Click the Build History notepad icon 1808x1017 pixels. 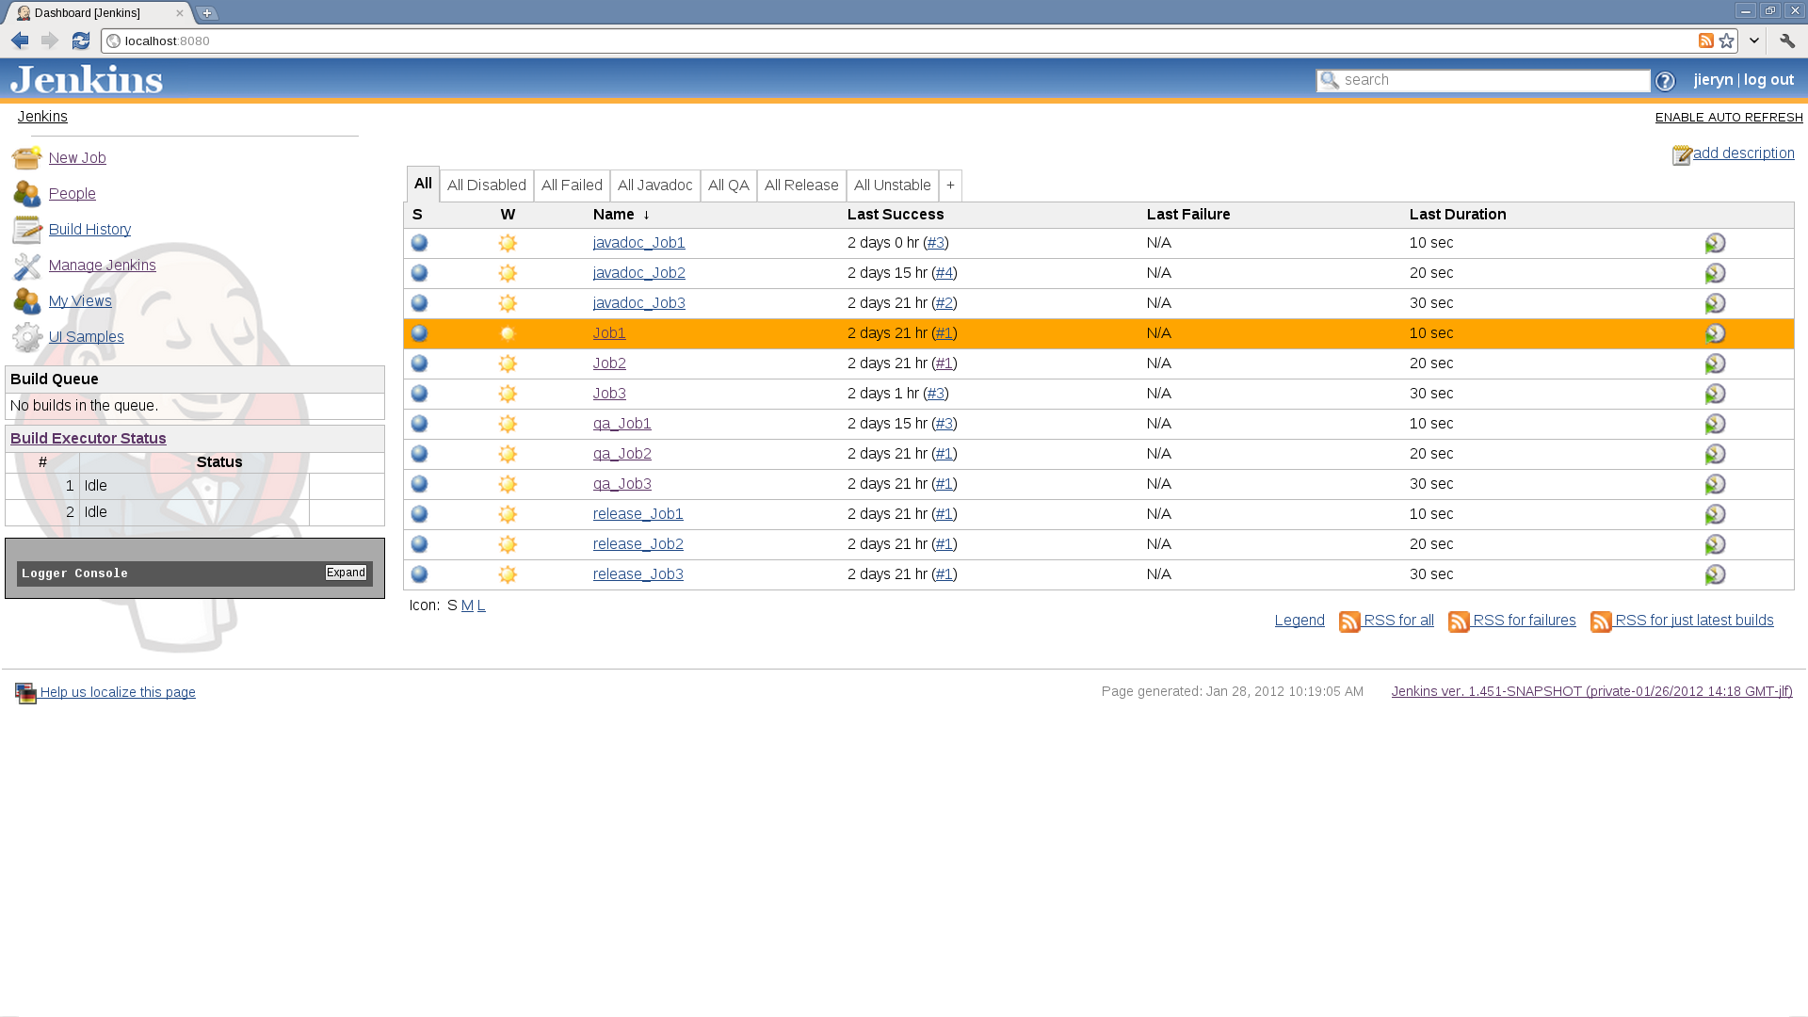click(x=26, y=230)
